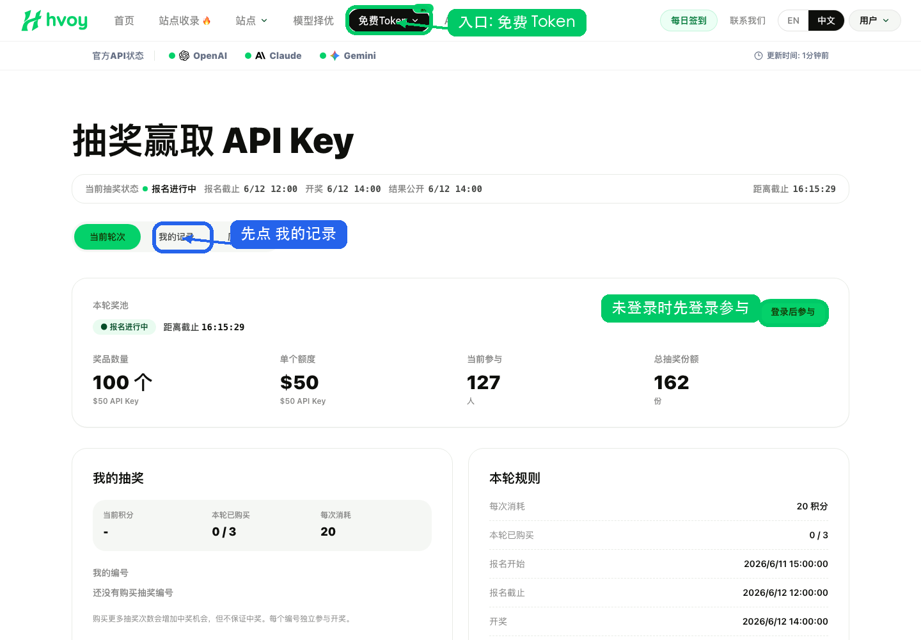921x640 pixels.
Task: Click the 162 总抽奖份额 value
Action: coord(672,382)
